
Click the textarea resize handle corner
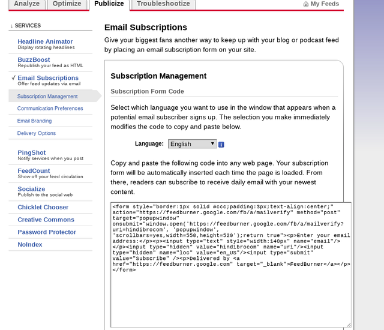point(349,325)
